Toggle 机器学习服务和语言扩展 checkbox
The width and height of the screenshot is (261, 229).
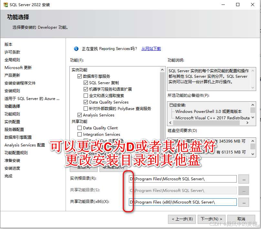pyautogui.click(x=86, y=89)
